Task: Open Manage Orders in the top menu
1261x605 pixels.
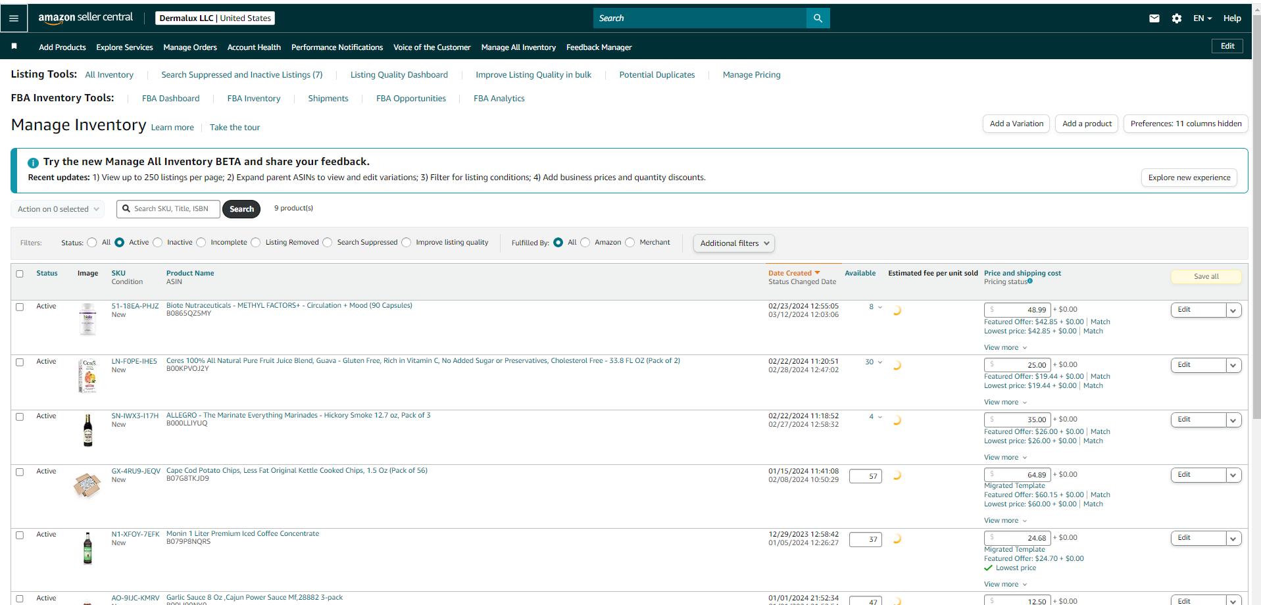Action: [190, 47]
